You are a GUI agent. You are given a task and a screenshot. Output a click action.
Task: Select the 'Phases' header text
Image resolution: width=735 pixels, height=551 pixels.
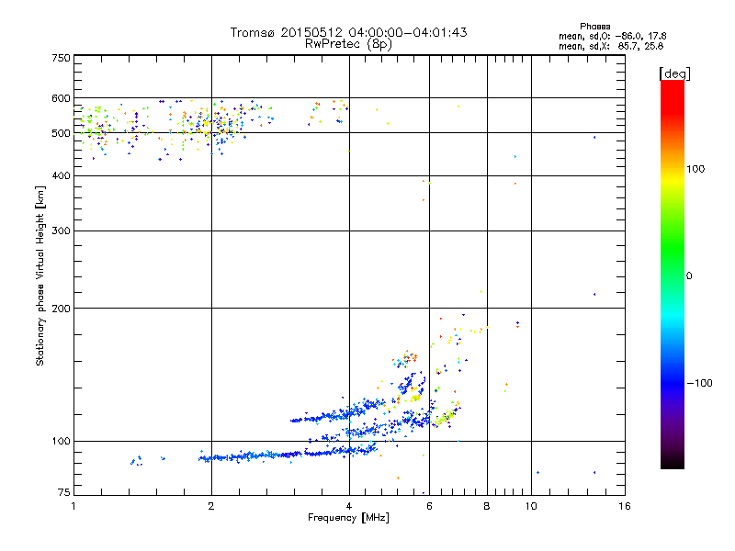594,27
